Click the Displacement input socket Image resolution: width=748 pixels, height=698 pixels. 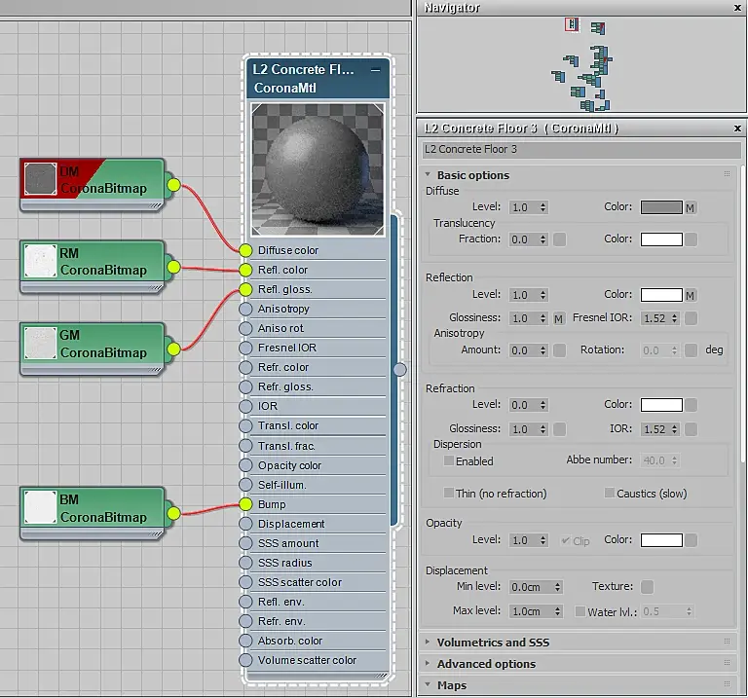tap(245, 524)
